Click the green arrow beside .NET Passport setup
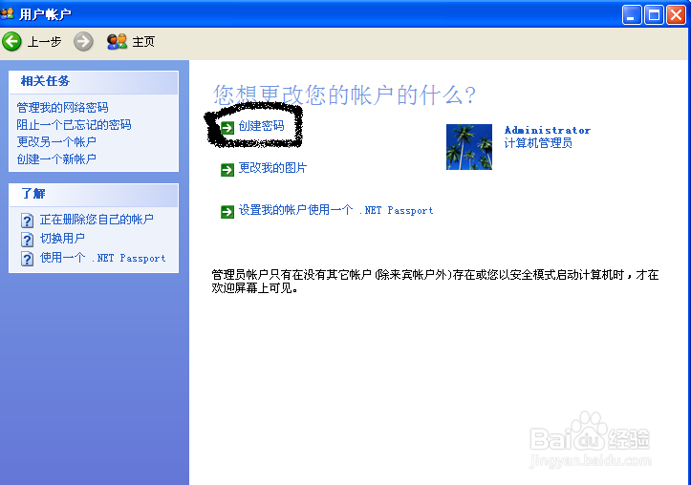The image size is (691, 485). (x=227, y=212)
